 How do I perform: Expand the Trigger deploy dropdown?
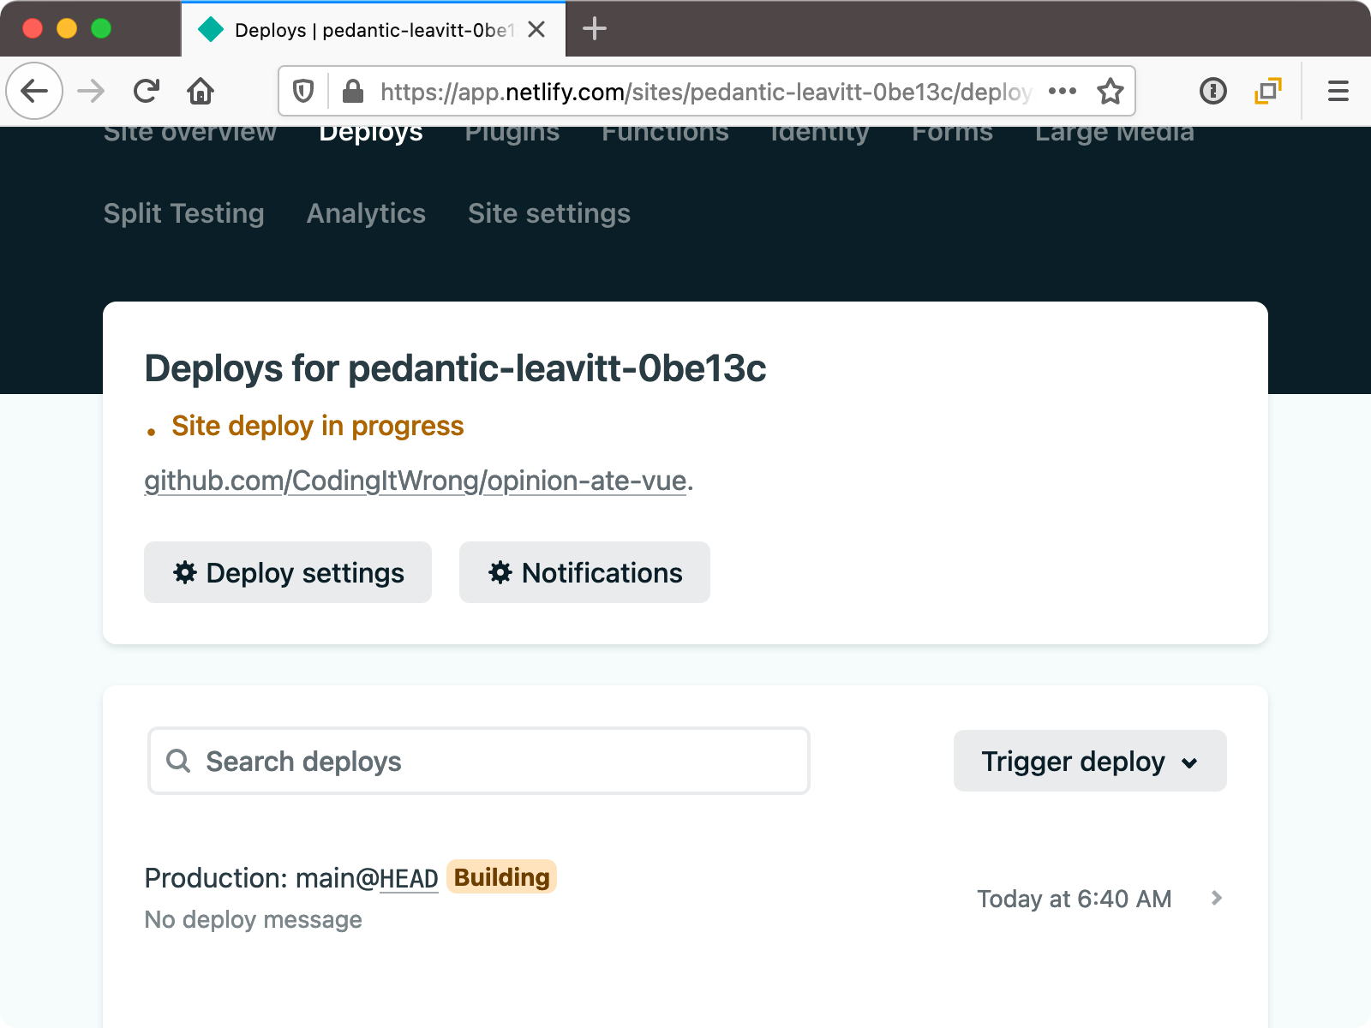tap(1090, 761)
